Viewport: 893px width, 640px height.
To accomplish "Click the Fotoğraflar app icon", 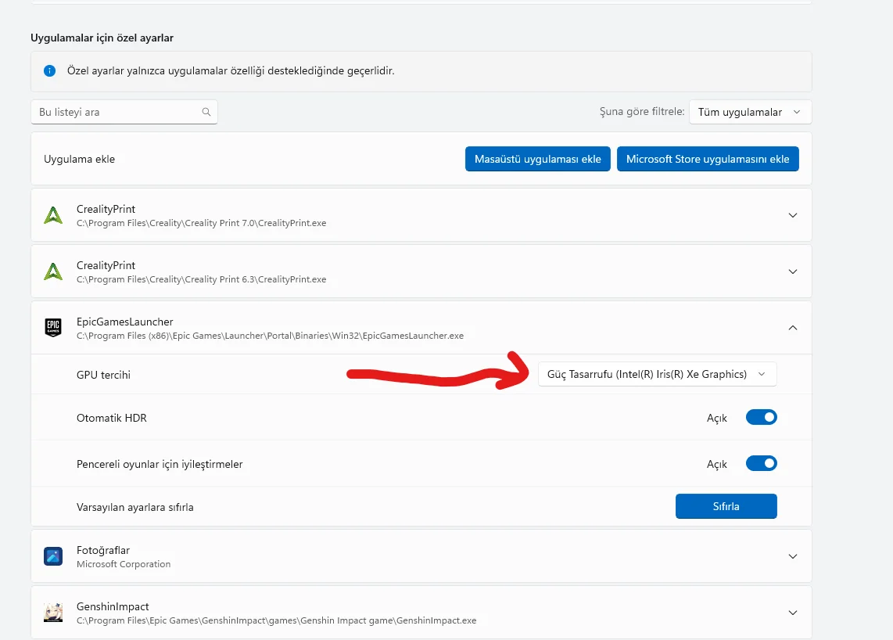I will 53,556.
